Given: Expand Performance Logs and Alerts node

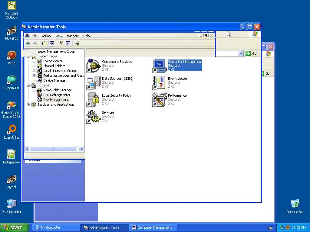Looking at the screenshot, I should tap(34, 76).
